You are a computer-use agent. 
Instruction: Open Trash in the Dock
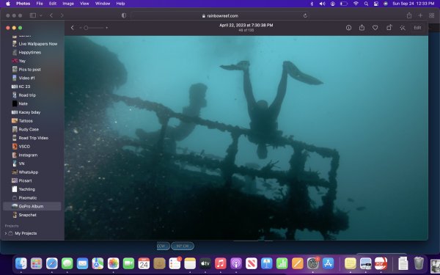(x=419, y=263)
